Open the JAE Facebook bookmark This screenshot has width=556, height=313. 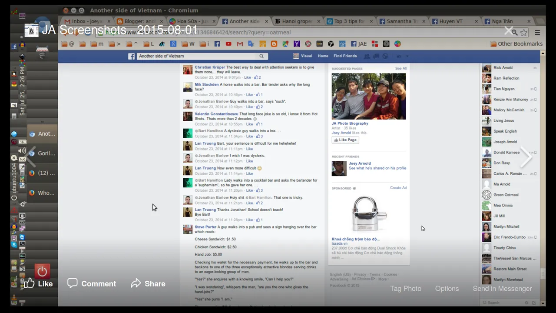click(359, 44)
